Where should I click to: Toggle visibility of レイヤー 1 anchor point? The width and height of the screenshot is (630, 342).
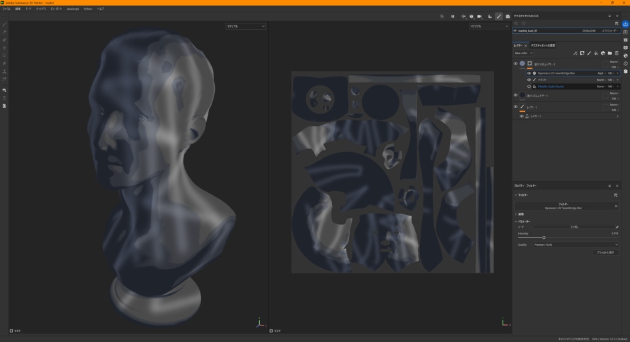522,116
